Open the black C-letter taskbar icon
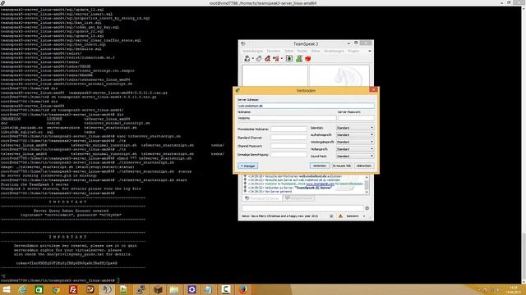526x295 pixels. tap(226, 289)
